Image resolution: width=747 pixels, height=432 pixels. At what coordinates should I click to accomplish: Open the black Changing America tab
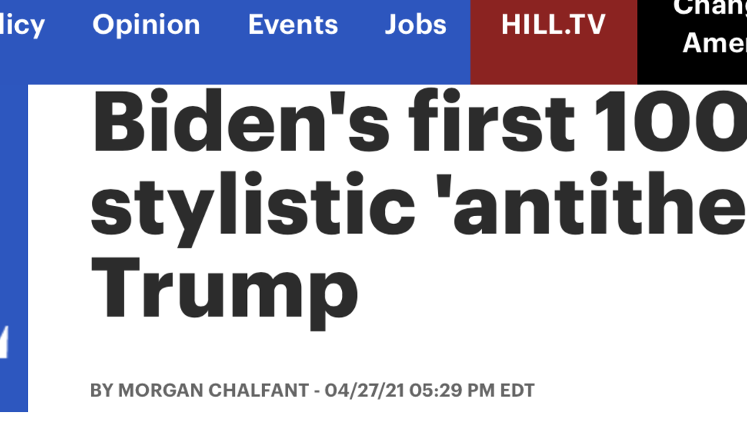coord(711,29)
